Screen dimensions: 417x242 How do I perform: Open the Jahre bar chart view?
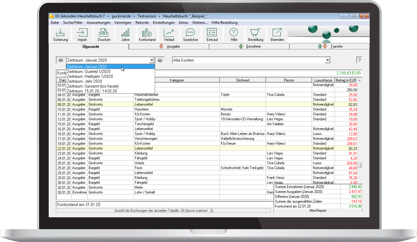click(125, 34)
